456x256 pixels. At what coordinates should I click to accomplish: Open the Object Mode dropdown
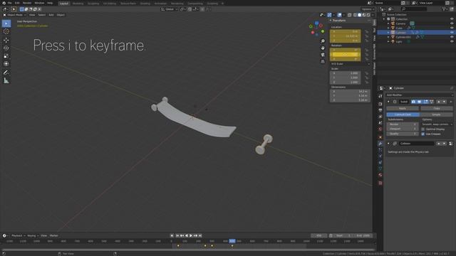(15, 15)
